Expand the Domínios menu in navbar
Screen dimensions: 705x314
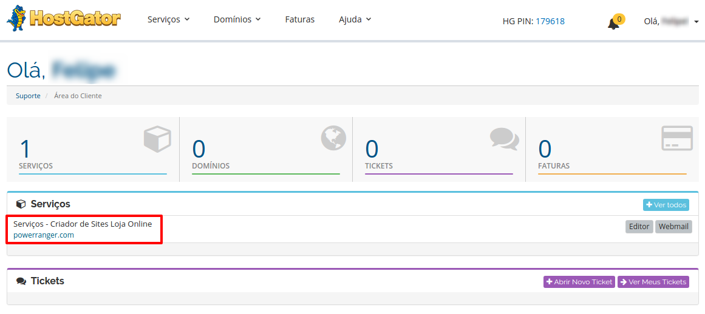(x=237, y=19)
